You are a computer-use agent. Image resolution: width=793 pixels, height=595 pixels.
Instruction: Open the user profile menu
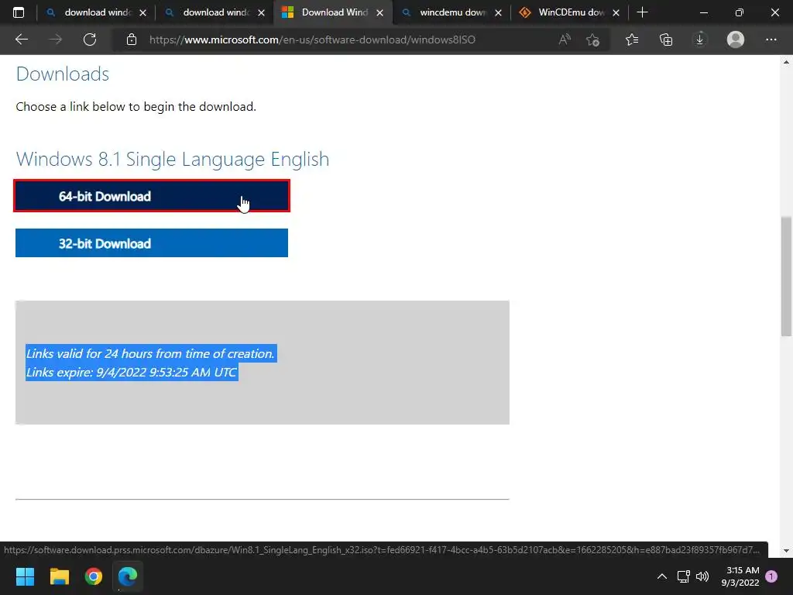pos(736,40)
